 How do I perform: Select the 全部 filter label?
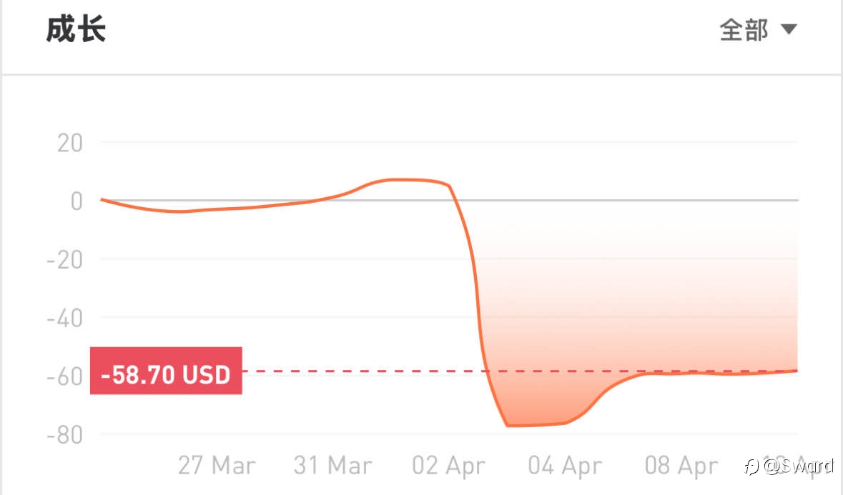[x=744, y=29]
